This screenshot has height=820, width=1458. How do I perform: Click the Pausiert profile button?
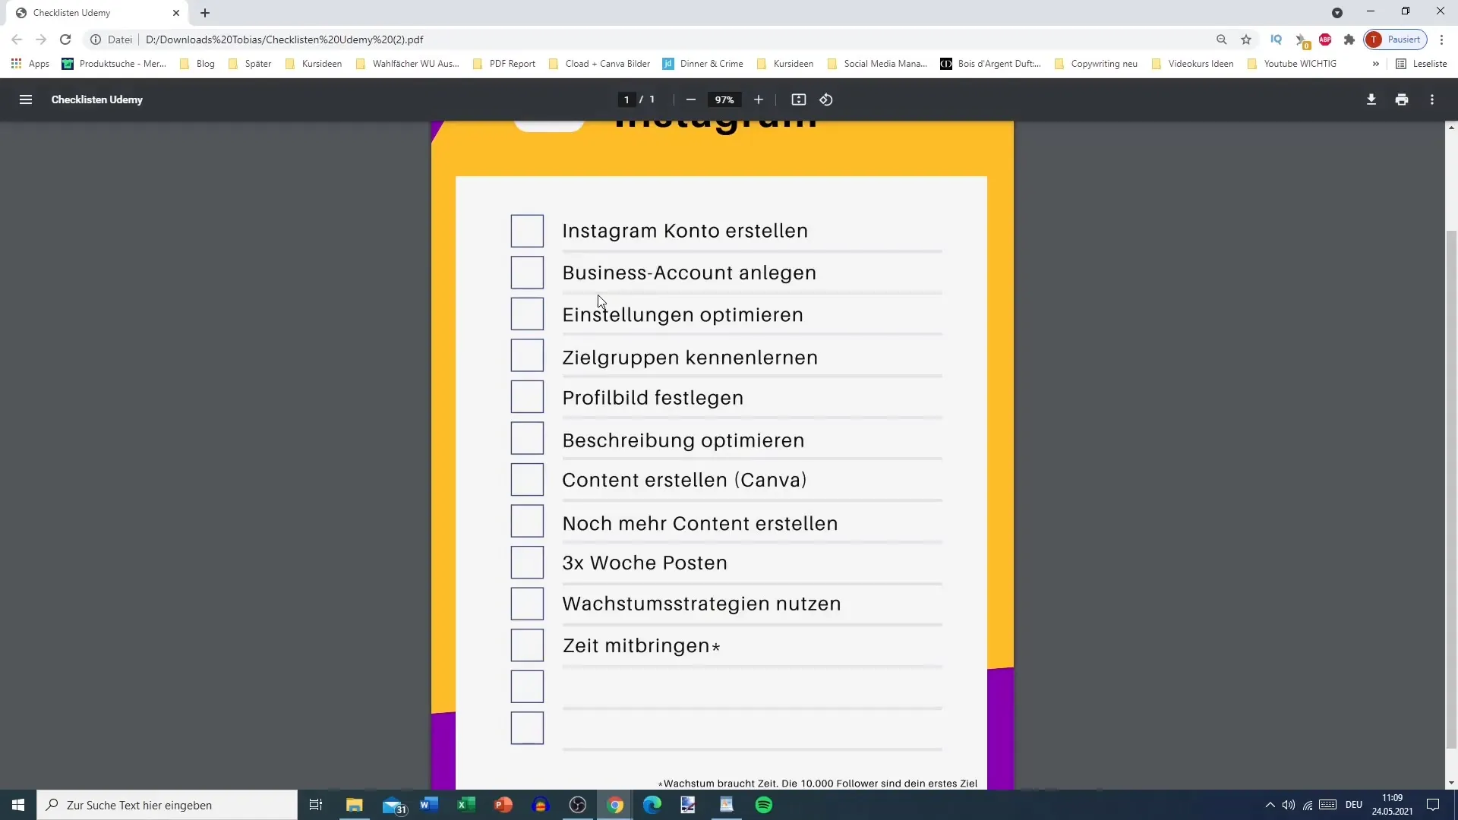1396,39
